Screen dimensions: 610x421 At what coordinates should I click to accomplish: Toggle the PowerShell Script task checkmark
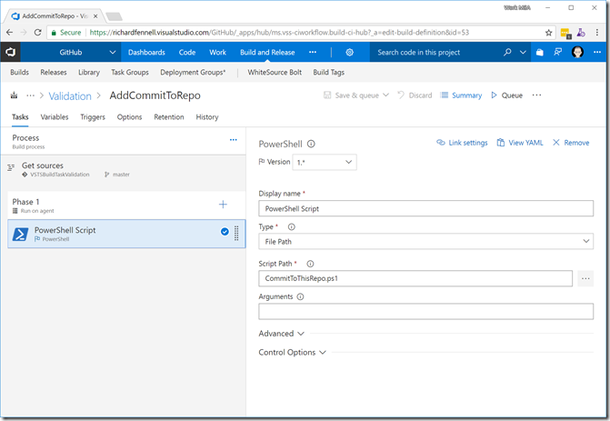tap(225, 232)
